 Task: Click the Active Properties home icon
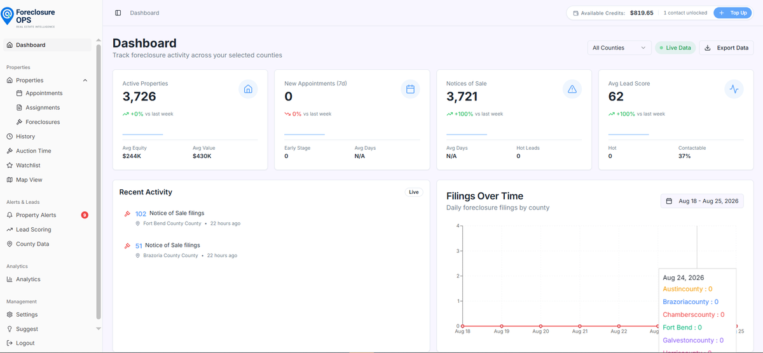coord(248,90)
